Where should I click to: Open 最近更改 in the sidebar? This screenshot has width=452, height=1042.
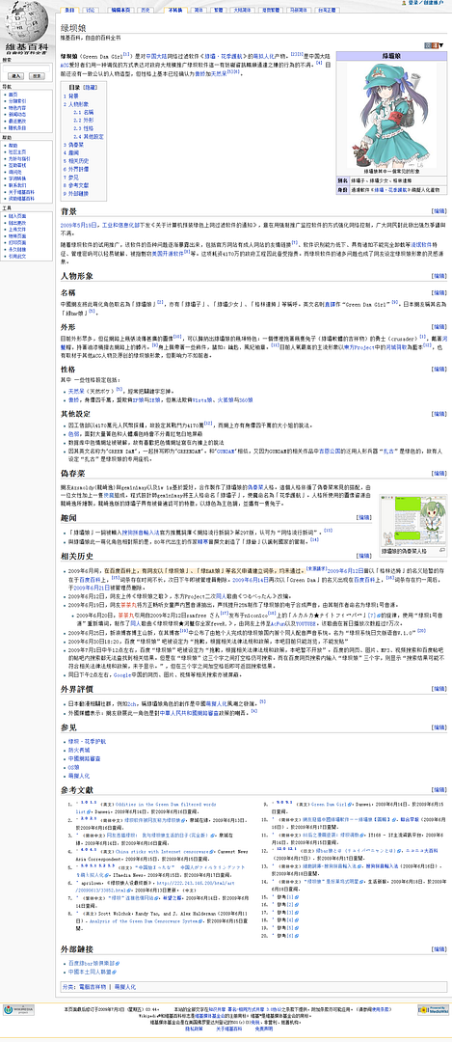coord(17,120)
